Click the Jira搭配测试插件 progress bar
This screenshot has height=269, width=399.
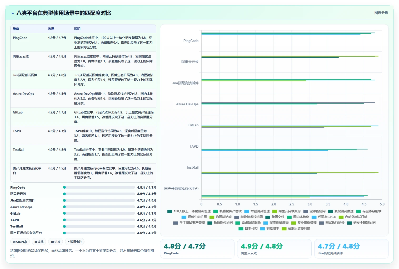point(99,200)
